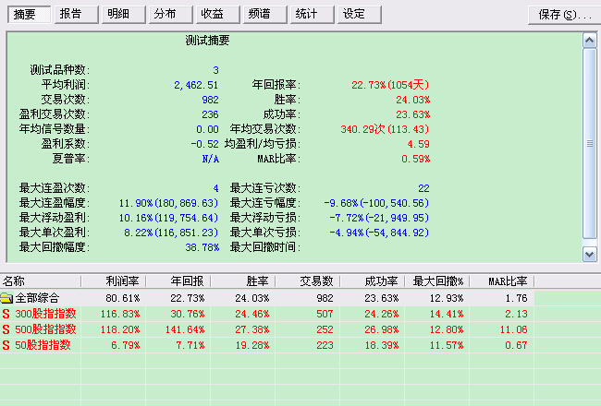Click the -0.52 盈利系数 value
601x406 pixels.
204,144
